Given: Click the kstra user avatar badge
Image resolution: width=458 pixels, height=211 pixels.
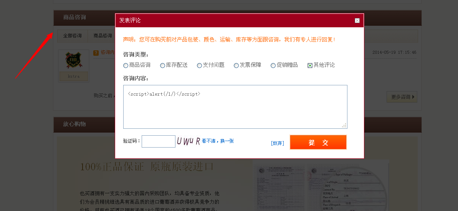Looking at the screenshot, I should point(73,60).
